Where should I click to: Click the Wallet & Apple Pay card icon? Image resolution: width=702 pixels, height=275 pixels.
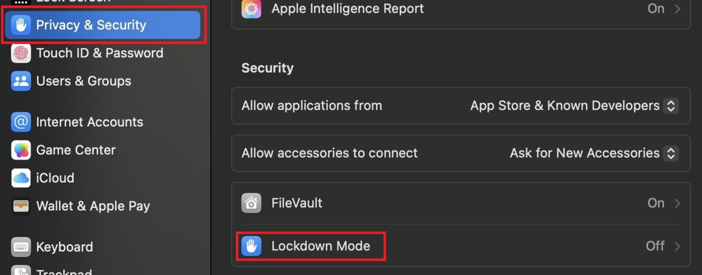tap(21, 206)
